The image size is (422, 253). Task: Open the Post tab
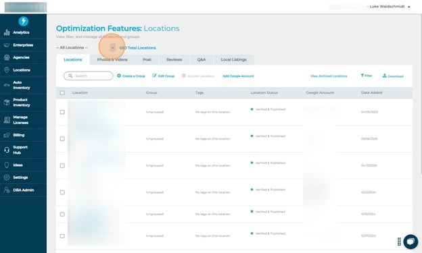(147, 59)
